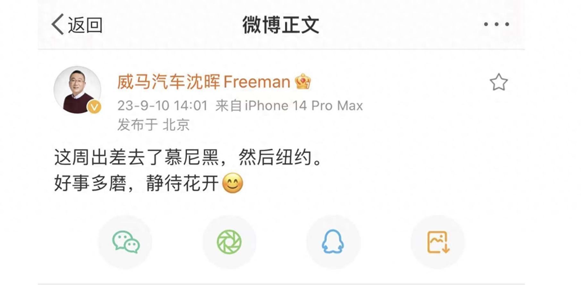Tap the timestamp 23-9-10 14:01
This screenshot has height=285, width=581.
point(163,106)
